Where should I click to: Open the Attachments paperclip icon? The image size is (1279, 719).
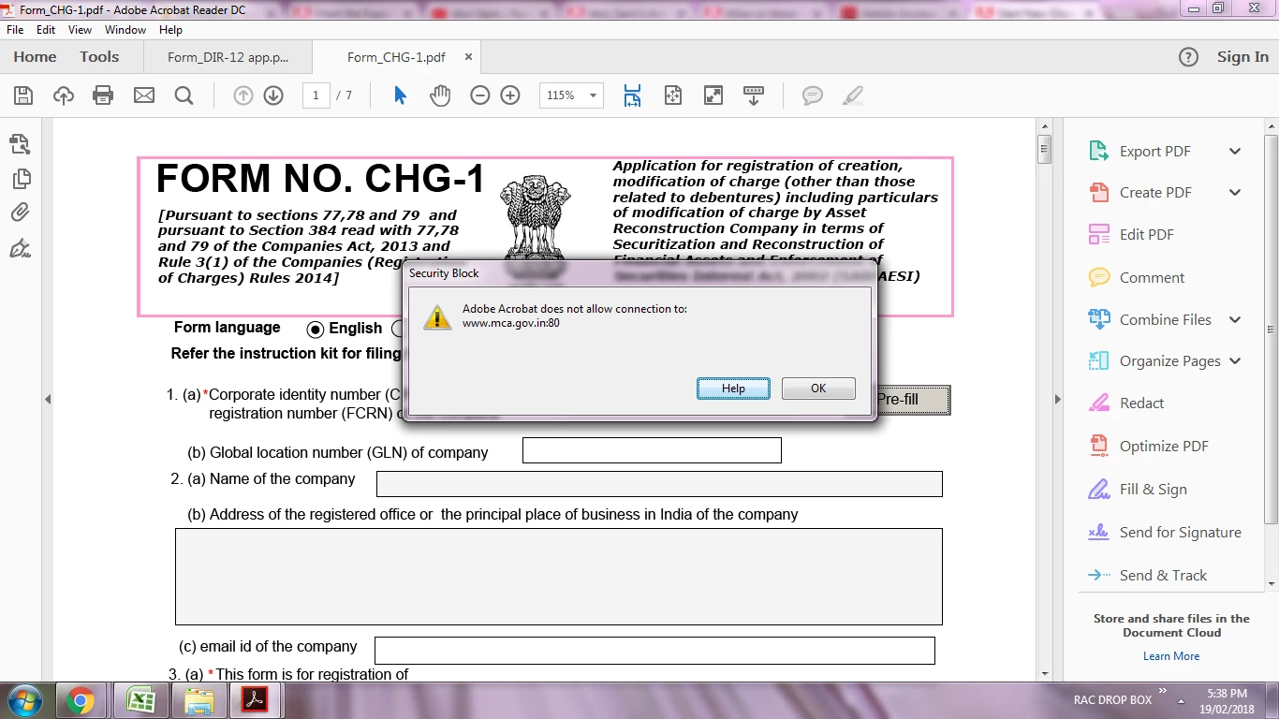[20, 213]
